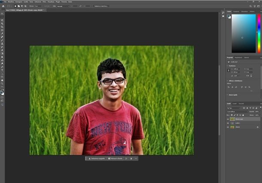Select the Zoom magnifier tool
The height and width of the screenshot is (183, 262).
(x=2, y=83)
